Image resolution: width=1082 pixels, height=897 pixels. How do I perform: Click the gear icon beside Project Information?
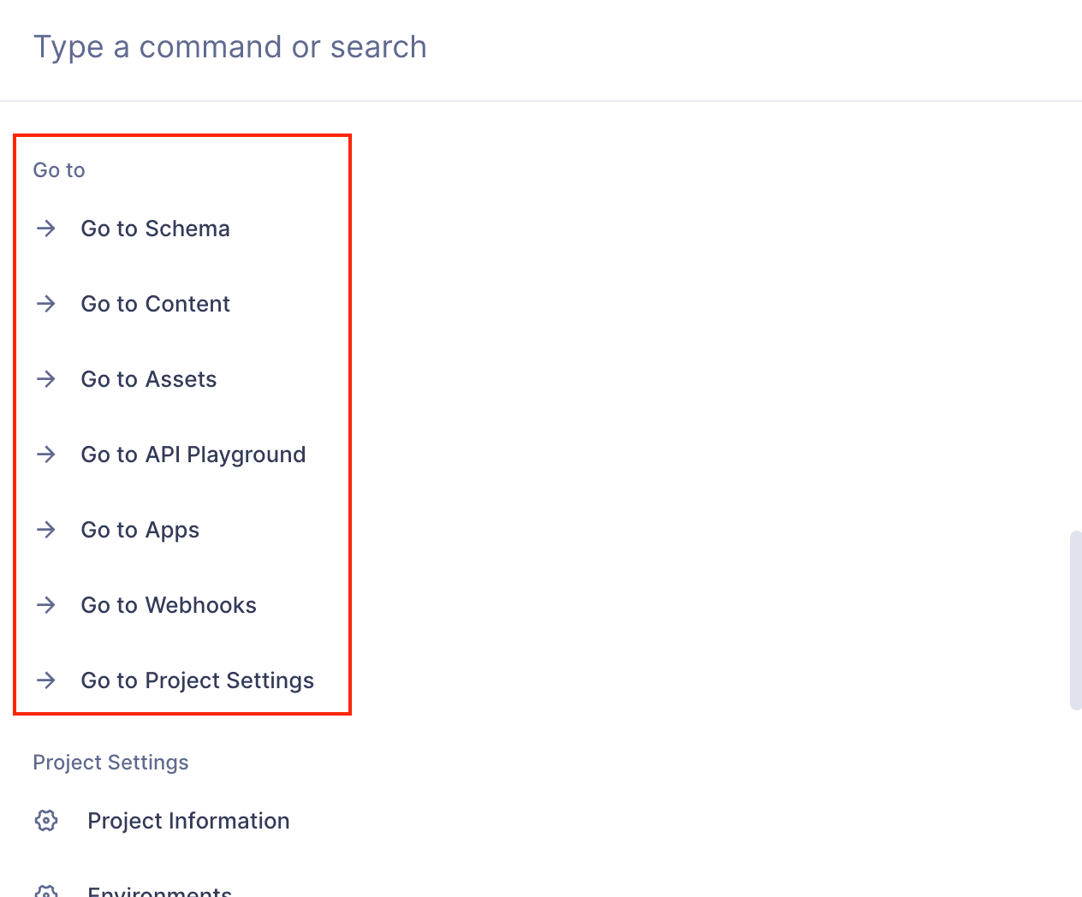coord(45,820)
